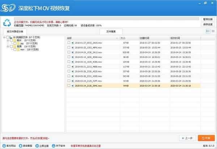Click the recycle scan status icon
Screen dimensions: 217x149
click(7, 23)
